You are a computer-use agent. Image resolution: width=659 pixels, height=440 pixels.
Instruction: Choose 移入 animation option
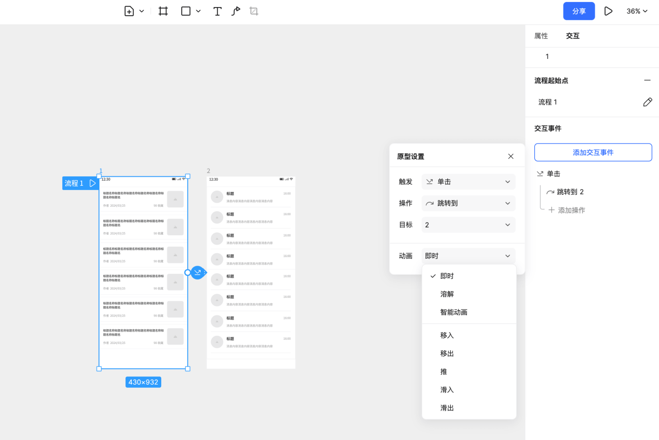click(x=469, y=335)
